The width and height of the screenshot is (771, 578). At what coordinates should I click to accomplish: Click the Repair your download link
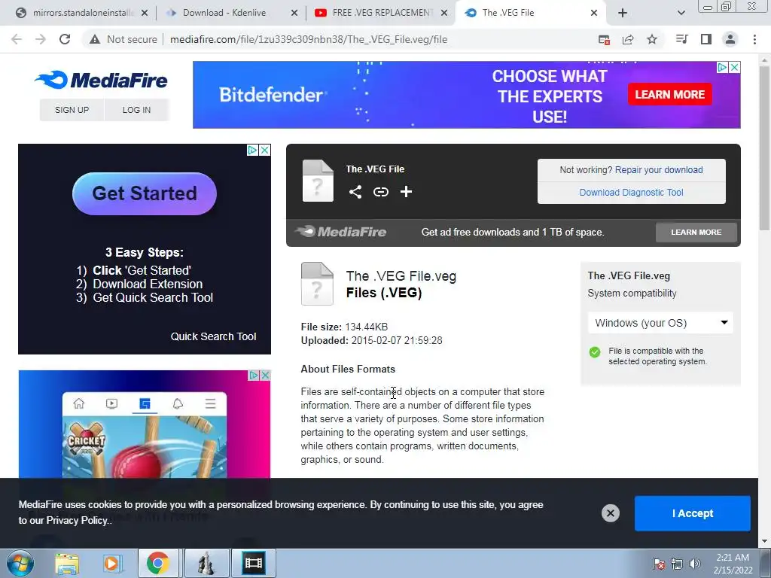pyautogui.click(x=659, y=169)
